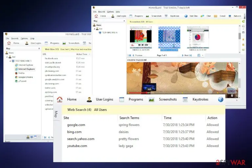Open Web Sites in the Screenshots window toolbar
This screenshot has height=168, width=252.
pos(191,16)
